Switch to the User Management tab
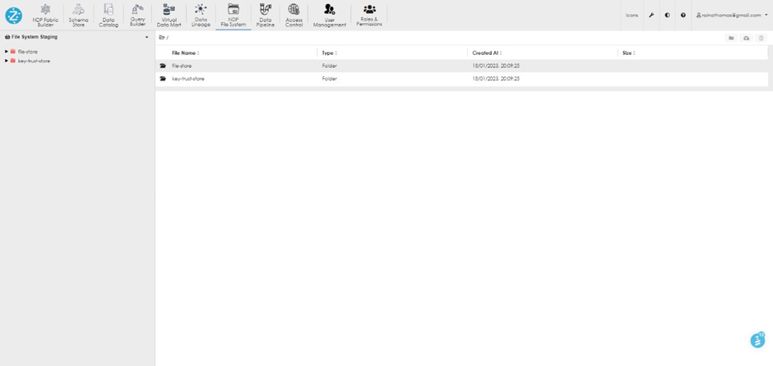This screenshot has width=773, height=366. tap(329, 15)
